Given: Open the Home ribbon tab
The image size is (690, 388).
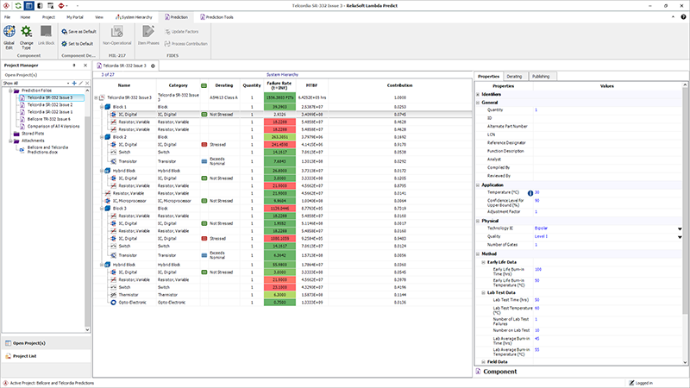Looking at the screenshot, I should (x=26, y=17).
